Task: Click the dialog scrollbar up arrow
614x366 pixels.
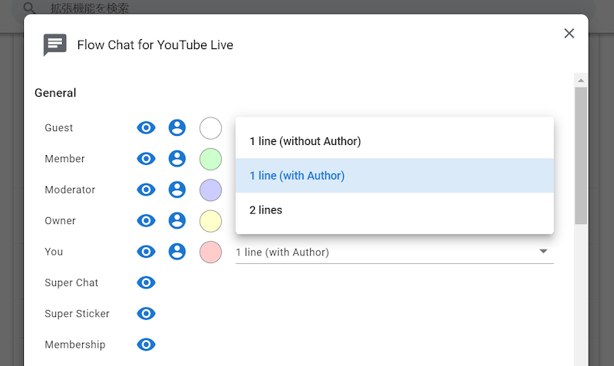Action: (581, 80)
